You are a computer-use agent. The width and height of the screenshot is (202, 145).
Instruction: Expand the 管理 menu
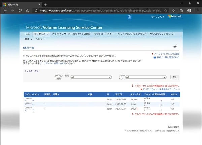[28, 39]
